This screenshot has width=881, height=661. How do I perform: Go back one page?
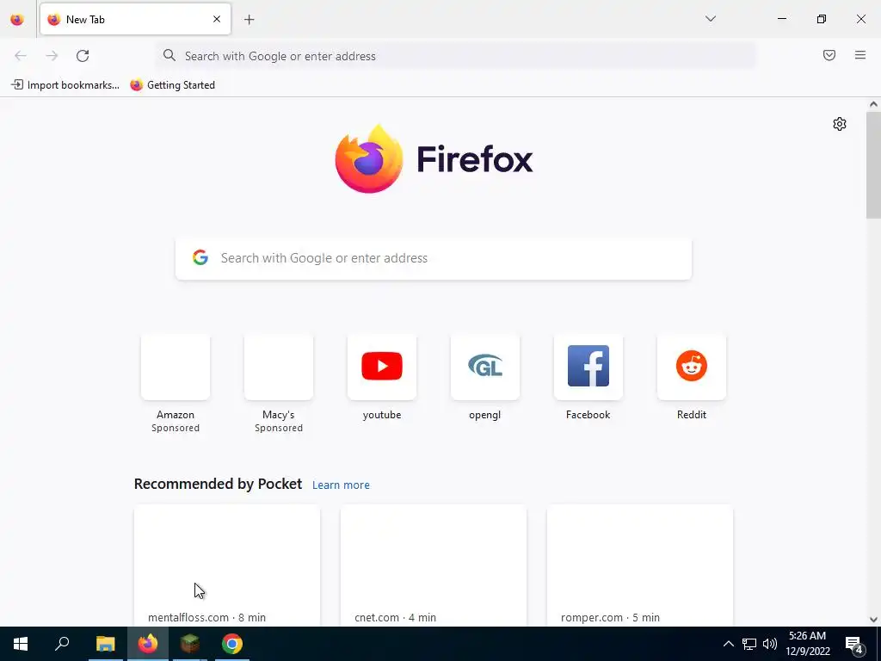21,56
